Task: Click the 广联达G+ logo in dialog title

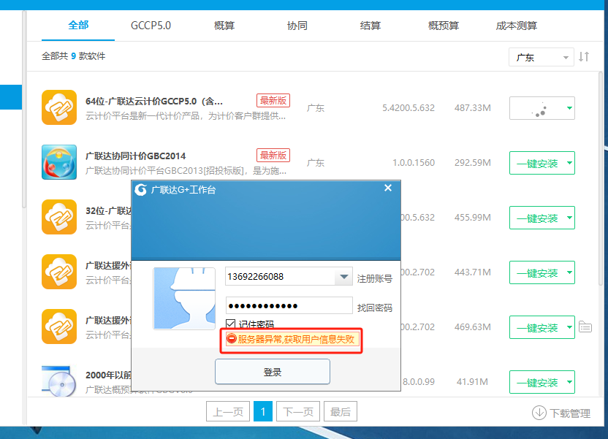Action: [141, 189]
